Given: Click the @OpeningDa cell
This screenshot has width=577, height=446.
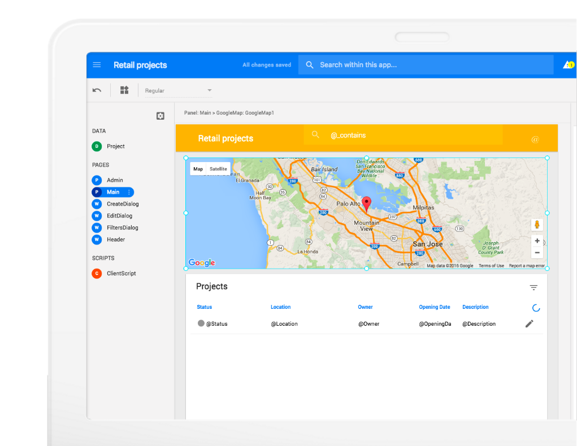Looking at the screenshot, I should (x=435, y=324).
